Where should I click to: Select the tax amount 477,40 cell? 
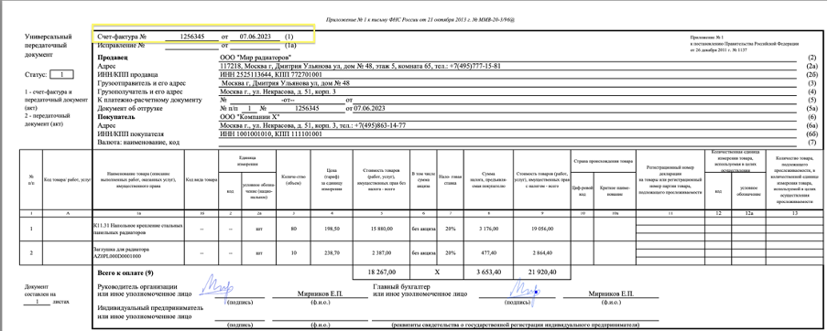488,252
